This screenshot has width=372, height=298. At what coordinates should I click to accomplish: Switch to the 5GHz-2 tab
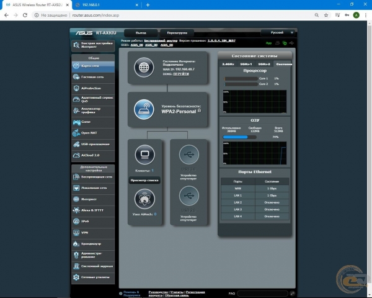tap(264, 64)
